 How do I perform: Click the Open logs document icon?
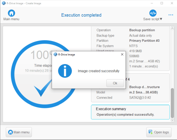(x=151, y=132)
